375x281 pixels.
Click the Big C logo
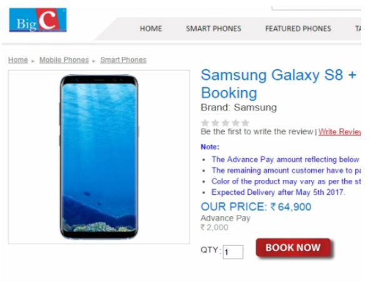pyautogui.click(x=37, y=20)
